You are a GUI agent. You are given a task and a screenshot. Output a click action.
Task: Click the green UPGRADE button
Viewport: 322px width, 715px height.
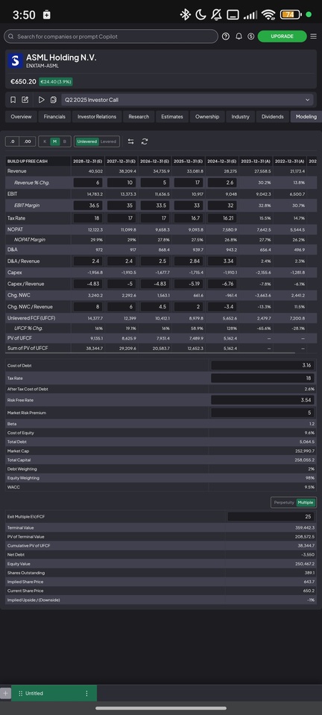(x=282, y=36)
